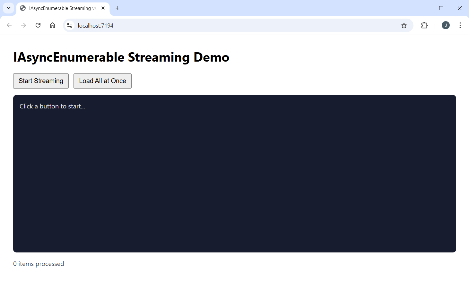
Task: Bookmark this page with the star
Action: point(404,25)
